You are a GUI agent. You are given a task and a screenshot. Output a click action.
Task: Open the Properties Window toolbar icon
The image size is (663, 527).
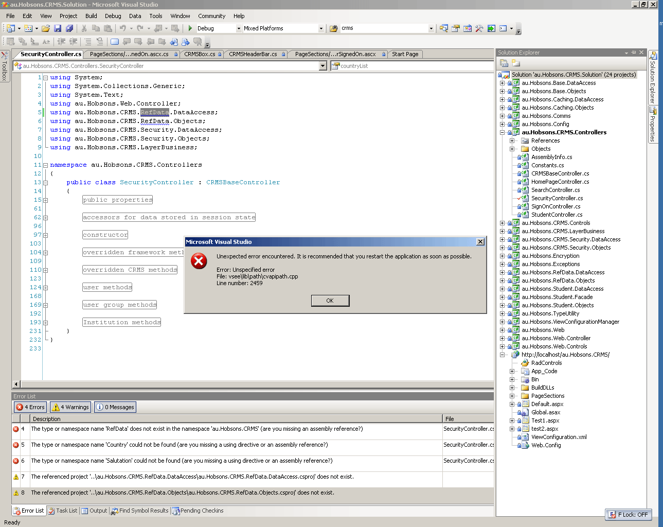[456, 28]
